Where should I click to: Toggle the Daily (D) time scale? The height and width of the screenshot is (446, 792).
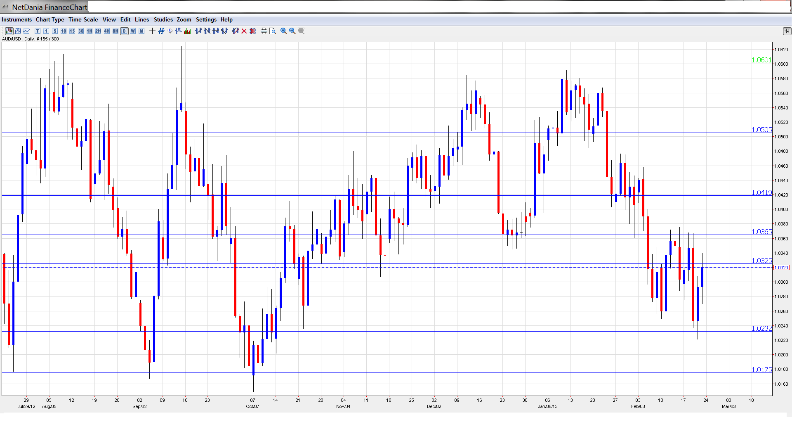124,31
